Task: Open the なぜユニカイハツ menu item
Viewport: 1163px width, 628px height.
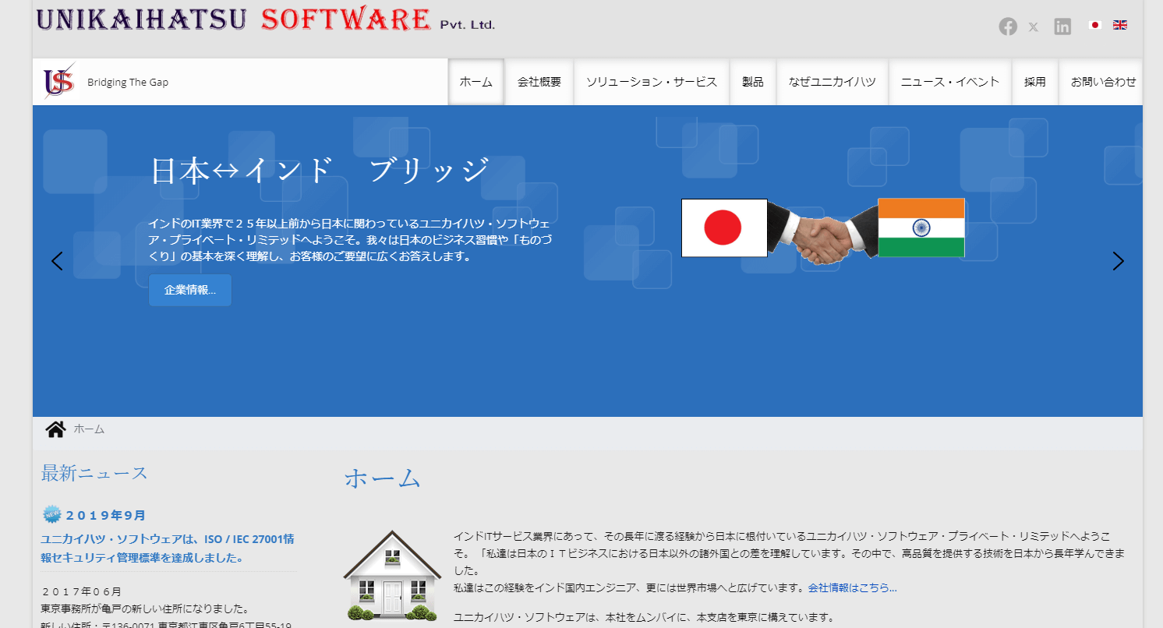Action: coord(832,82)
